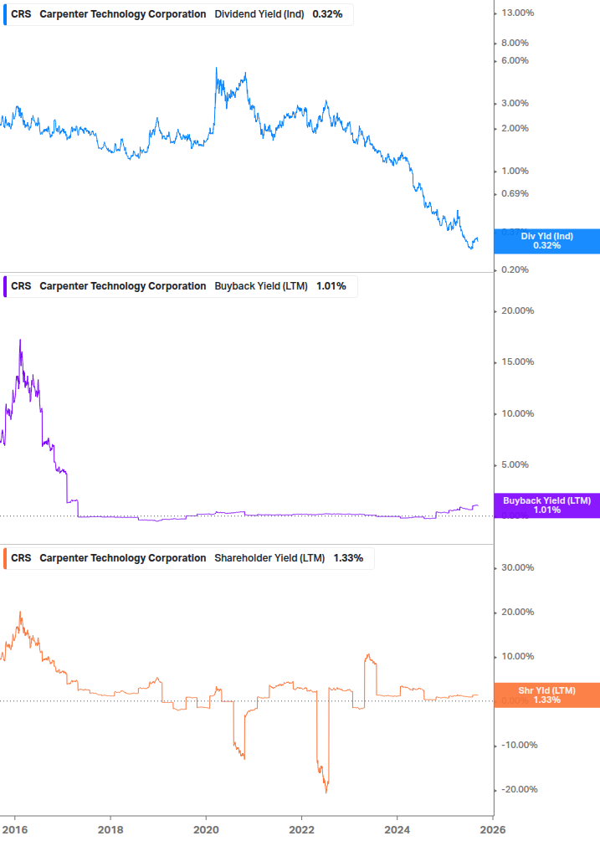The image size is (600, 841).
Task: Click the 15.00% tick on the buyback yield axis
Action: click(x=517, y=362)
